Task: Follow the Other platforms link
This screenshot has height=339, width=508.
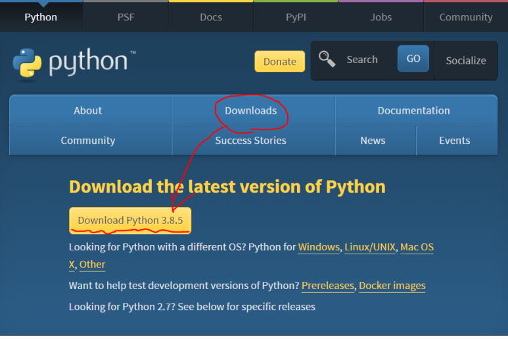Action: click(93, 265)
